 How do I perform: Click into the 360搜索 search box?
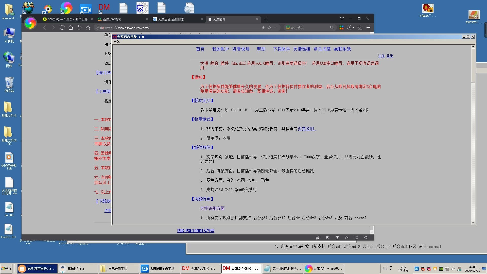click(x=310, y=28)
